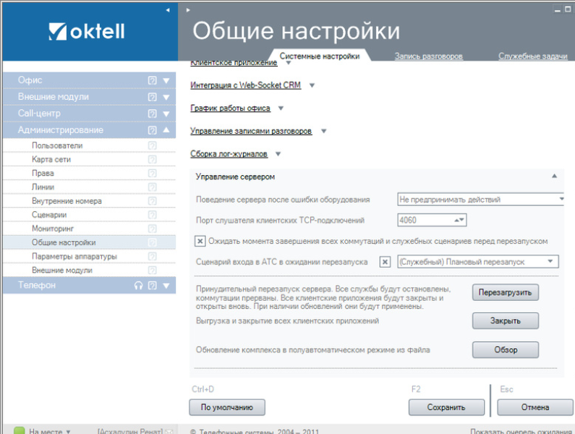Expand the Внешние модули sidebar section

(166, 97)
